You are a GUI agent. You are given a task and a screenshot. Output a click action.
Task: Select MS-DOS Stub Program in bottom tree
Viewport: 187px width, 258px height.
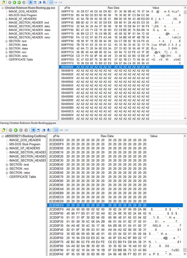tap(25, 144)
